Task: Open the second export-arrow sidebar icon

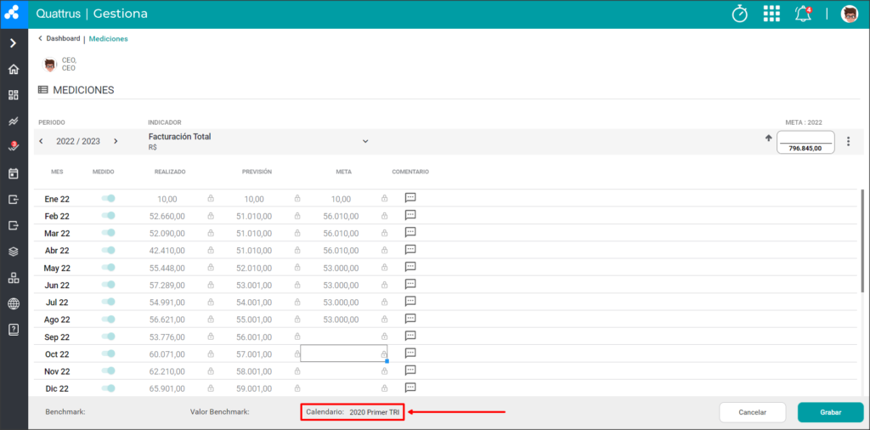Action: click(x=14, y=225)
